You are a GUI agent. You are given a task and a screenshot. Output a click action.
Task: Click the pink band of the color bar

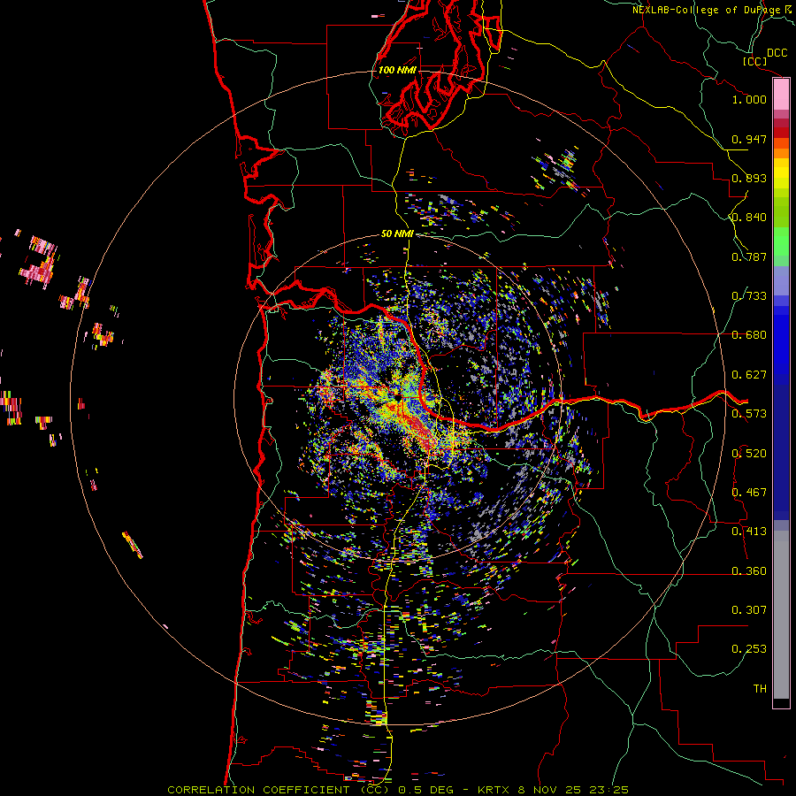[781, 95]
